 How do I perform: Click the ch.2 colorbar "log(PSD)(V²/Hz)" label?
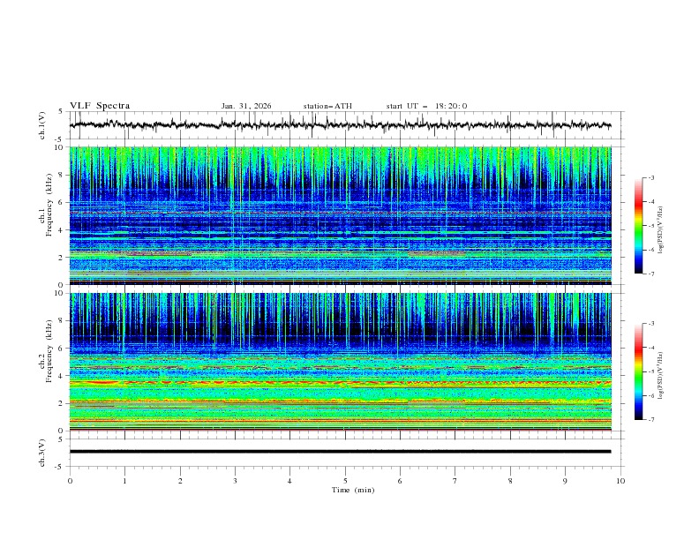coord(660,376)
